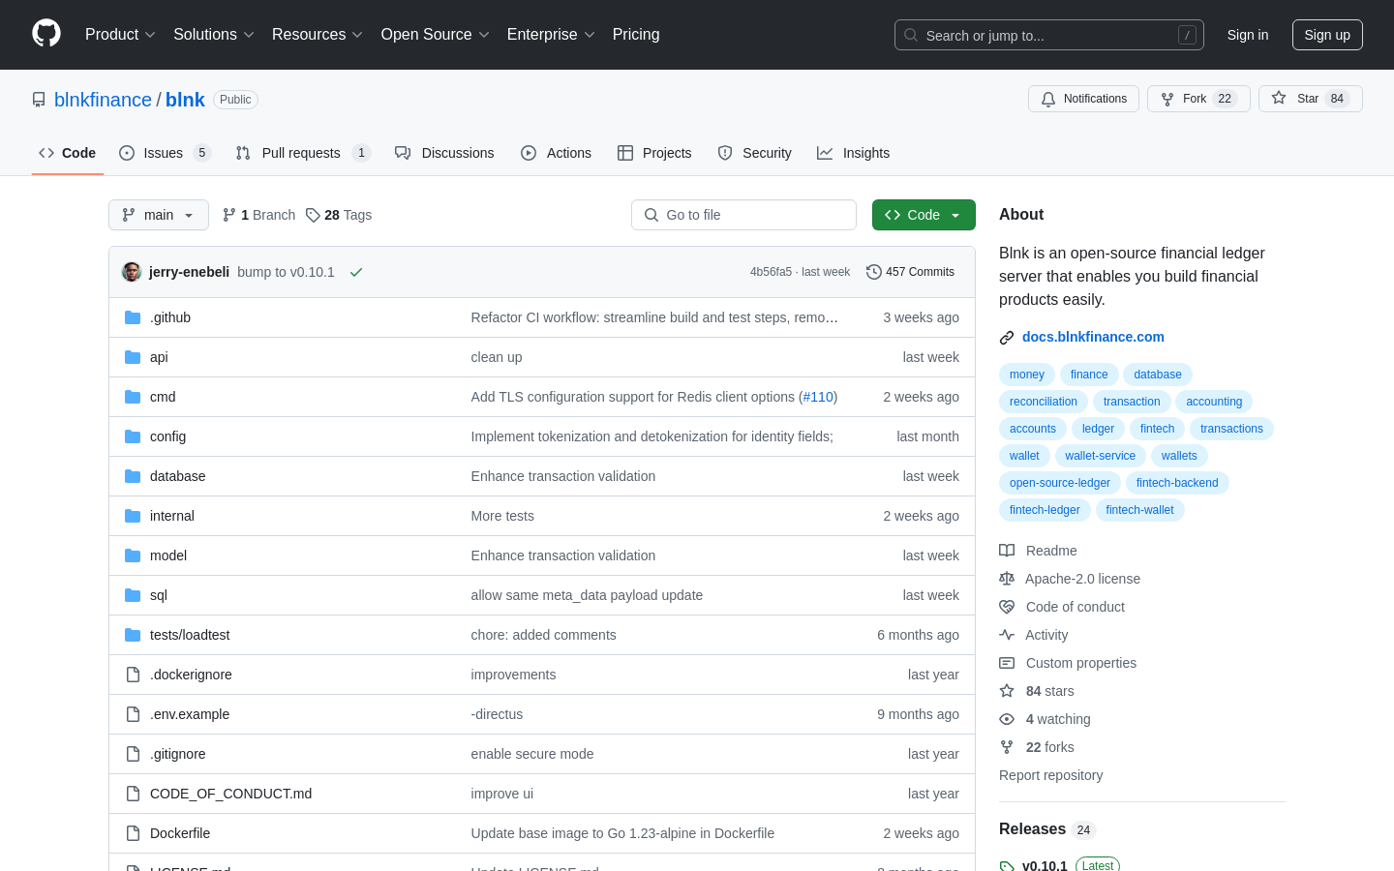Click the stars icon in About
The image size is (1394, 871).
pyautogui.click(x=1007, y=691)
